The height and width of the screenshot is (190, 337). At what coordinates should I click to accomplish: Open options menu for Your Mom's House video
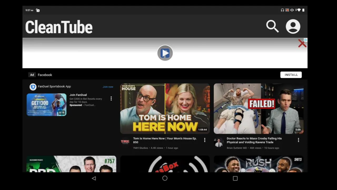205,140
